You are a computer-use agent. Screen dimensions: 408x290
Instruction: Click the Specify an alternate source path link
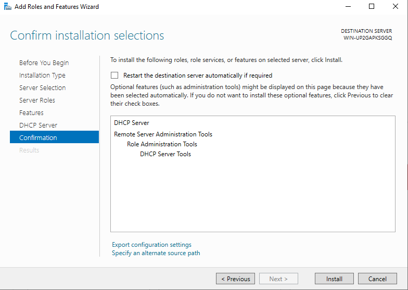tap(156, 253)
